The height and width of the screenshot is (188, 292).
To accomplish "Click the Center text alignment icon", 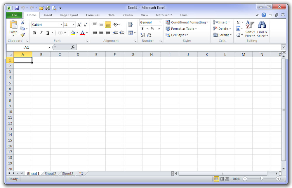I will 101,33.
